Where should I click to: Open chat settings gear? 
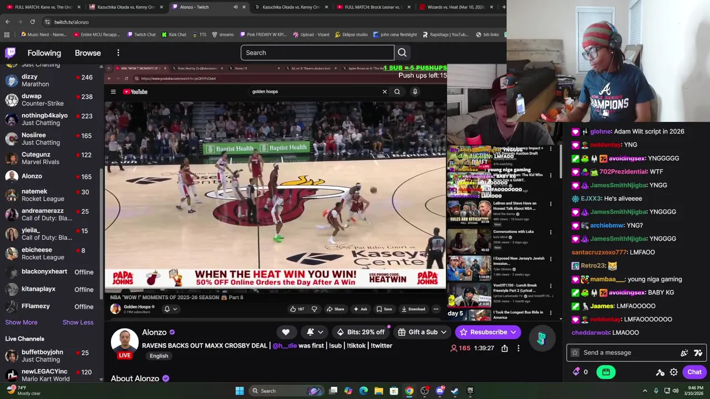673,372
